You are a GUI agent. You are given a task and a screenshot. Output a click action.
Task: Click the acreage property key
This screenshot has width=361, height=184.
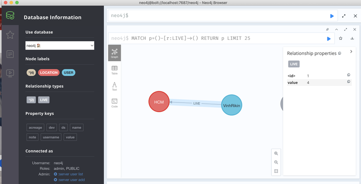click(x=35, y=127)
